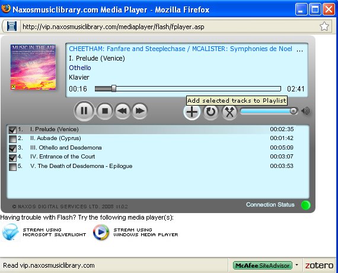Mute audio via the speaker icon
Image resolution: width=338 pixels, height=273 pixels.
coord(305,111)
